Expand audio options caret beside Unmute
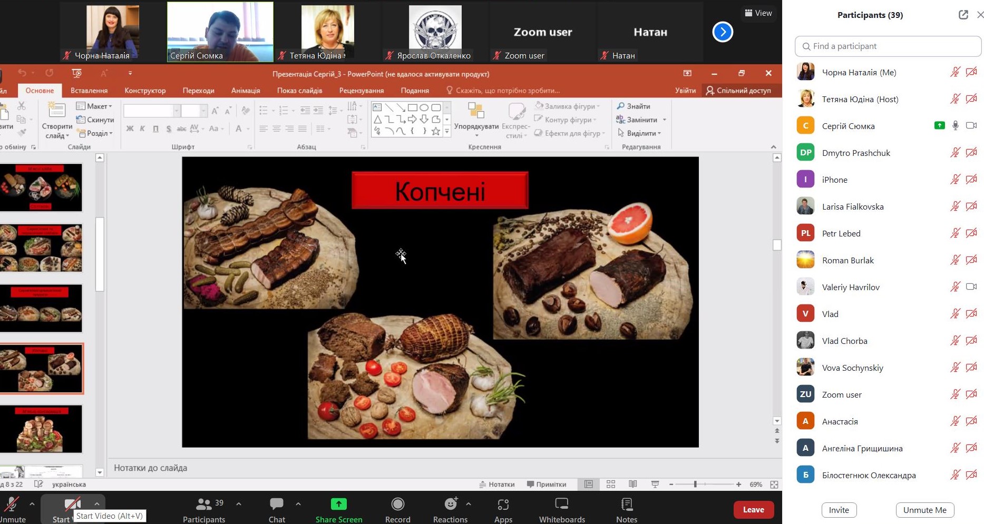Image resolution: width=984 pixels, height=524 pixels. point(32,504)
